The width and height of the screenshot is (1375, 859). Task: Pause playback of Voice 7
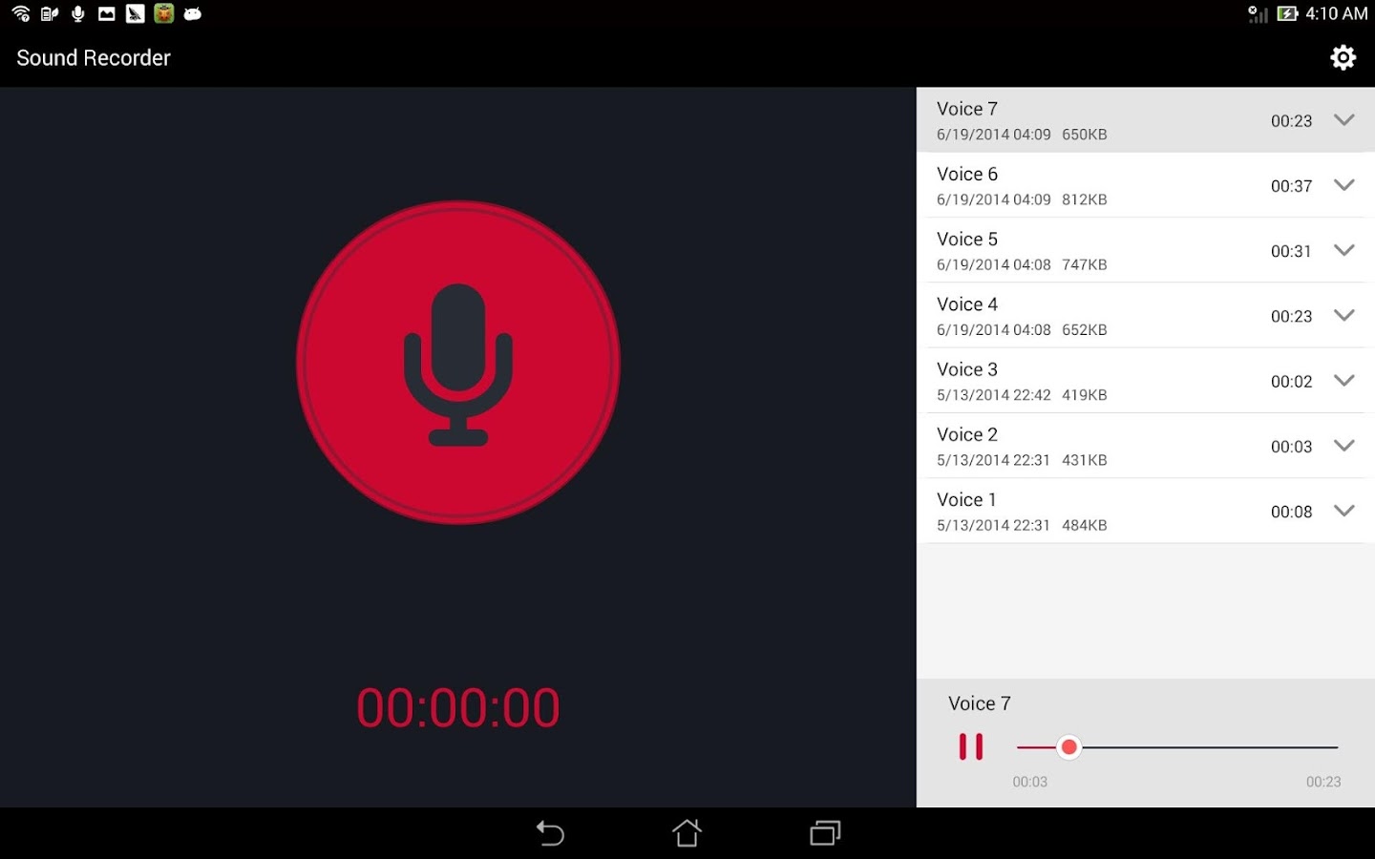(971, 747)
